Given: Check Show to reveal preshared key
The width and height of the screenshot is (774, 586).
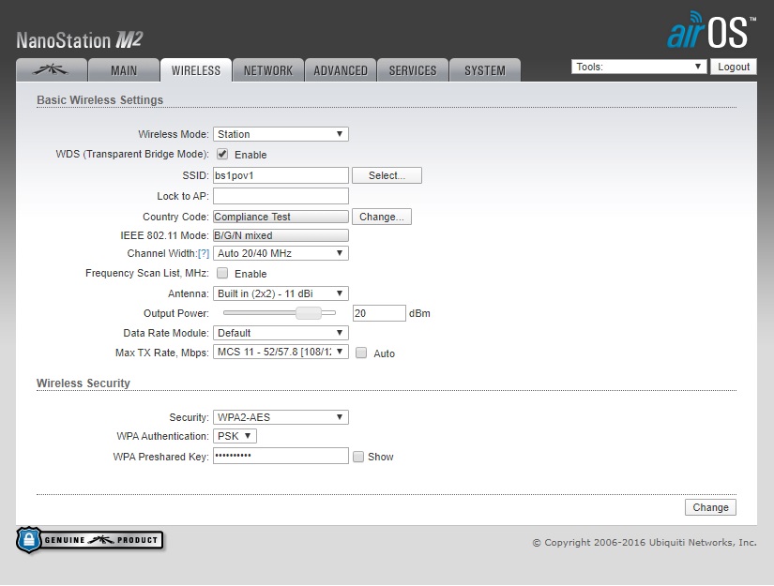Looking at the screenshot, I should (358, 457).
